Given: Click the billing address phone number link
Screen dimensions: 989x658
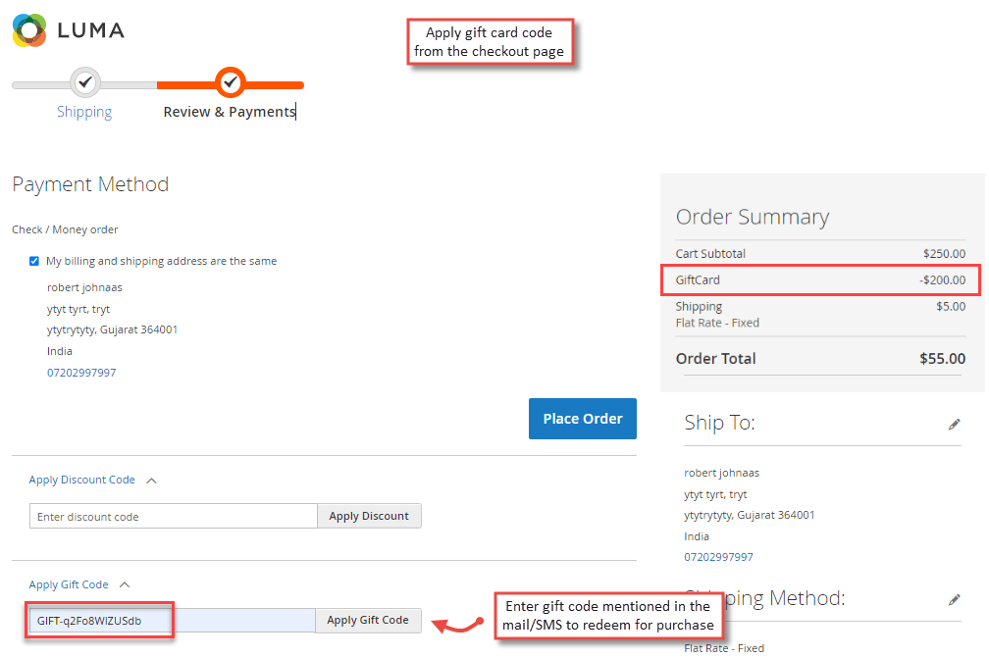Looking at the screenshot, I should (x=81, y=373).
